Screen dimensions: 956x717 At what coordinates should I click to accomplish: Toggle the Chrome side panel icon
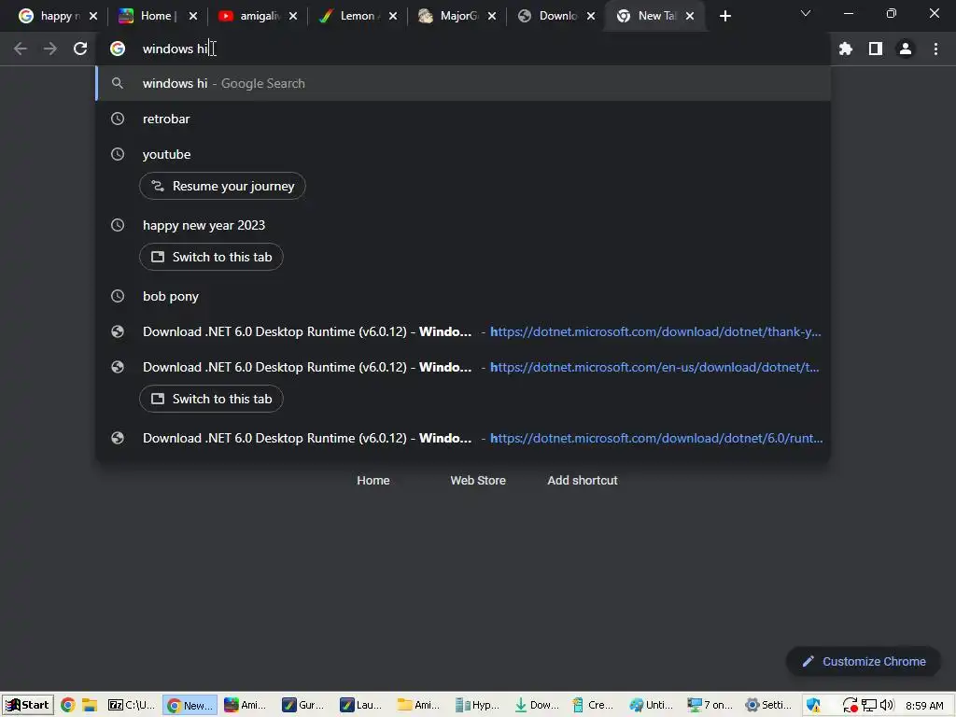click(876, 49)
